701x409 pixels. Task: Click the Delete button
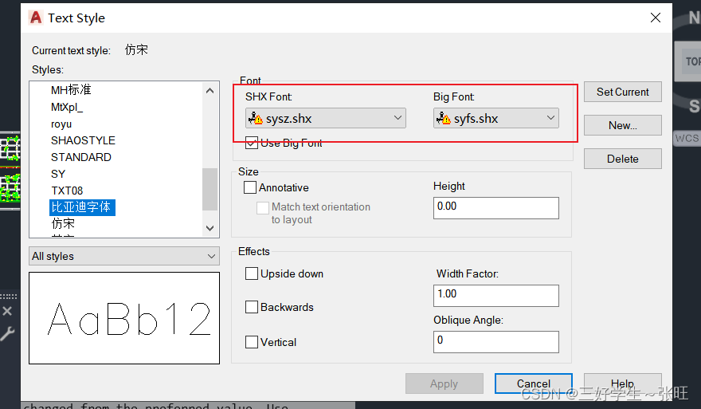coord(622,159)
